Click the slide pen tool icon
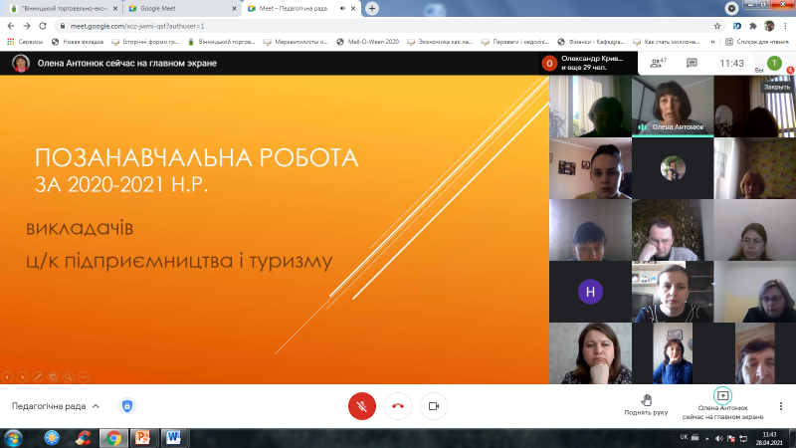This screenshot has height=448, width=796. 38,377
